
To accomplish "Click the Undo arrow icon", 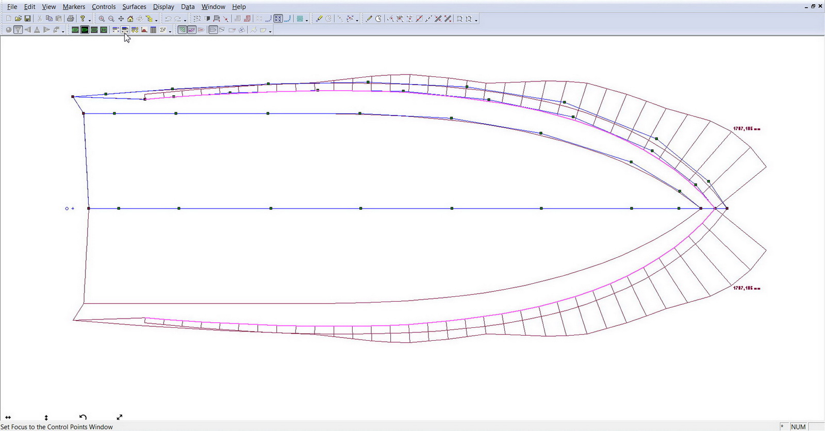I will point(168,19).
